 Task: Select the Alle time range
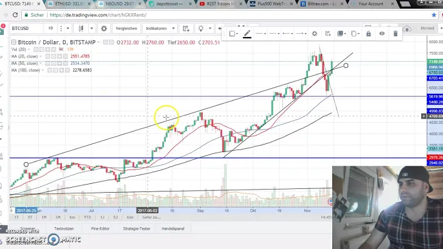point(130,217)
